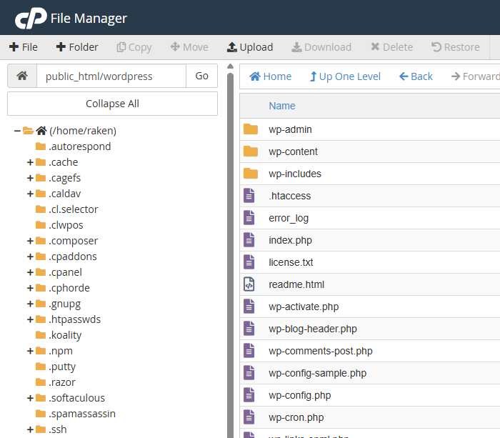
Task: Click the wp-cron.php file icon
Action: point(249,417)
